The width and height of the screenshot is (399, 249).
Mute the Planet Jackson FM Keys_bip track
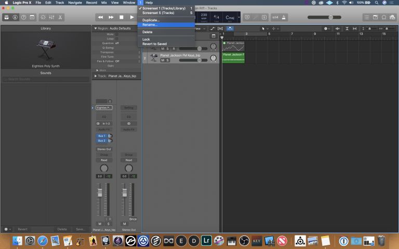(x=163, y=60)
